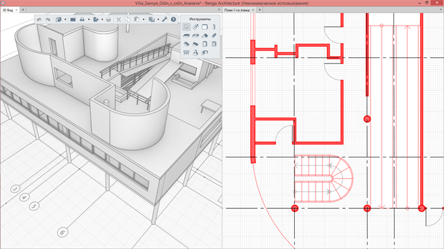This screenshot has height=249, width=444.
Task: Select the ramp with arrows on the plan
Action: pos(395,117)
